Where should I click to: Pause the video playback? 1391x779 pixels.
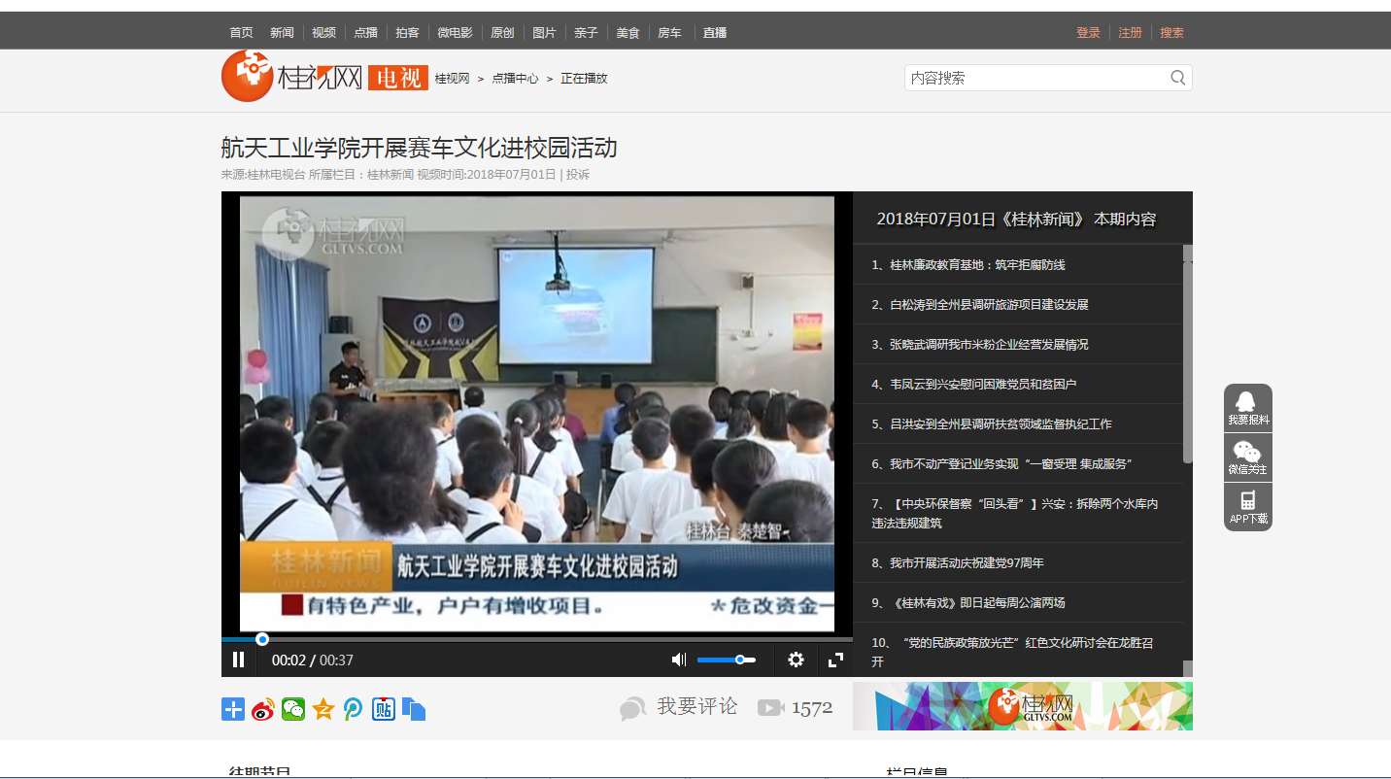[239, 660]
